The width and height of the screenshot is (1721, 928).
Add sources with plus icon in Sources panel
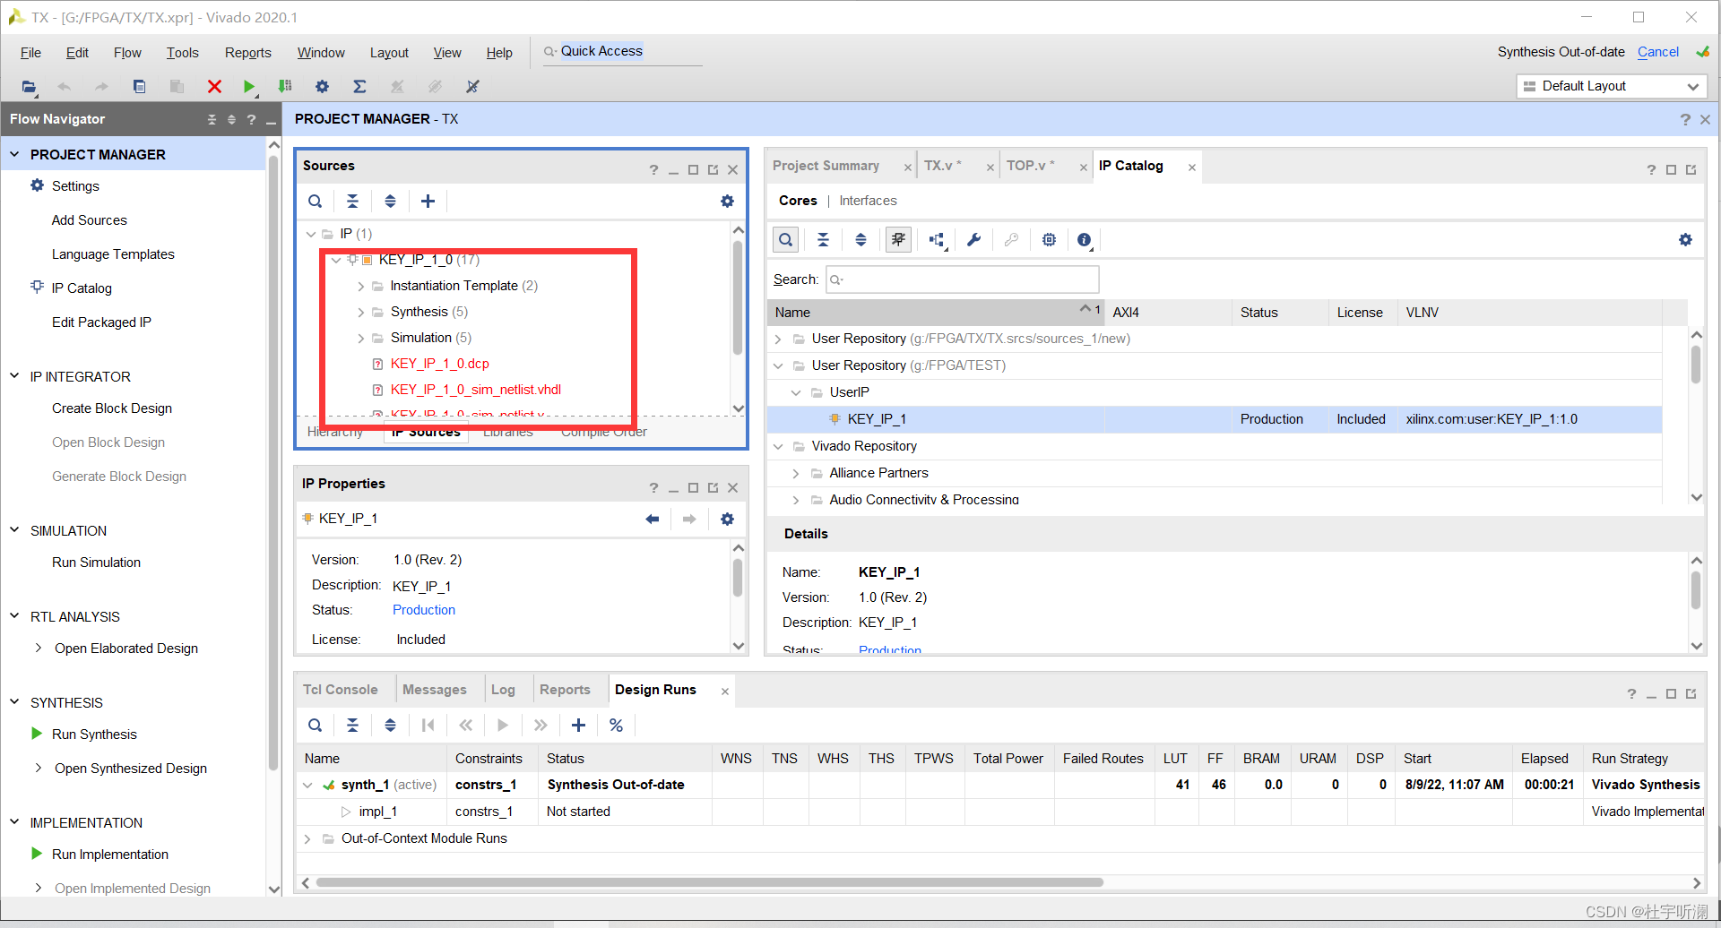click(428, 202)
